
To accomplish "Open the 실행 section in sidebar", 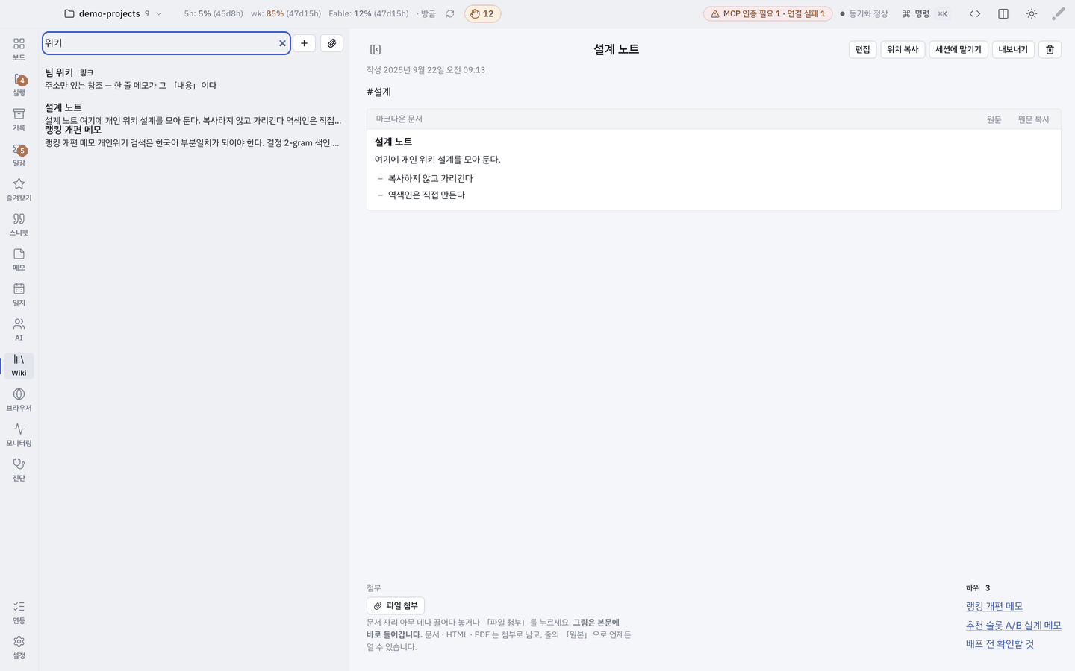I will click(19, 84).
